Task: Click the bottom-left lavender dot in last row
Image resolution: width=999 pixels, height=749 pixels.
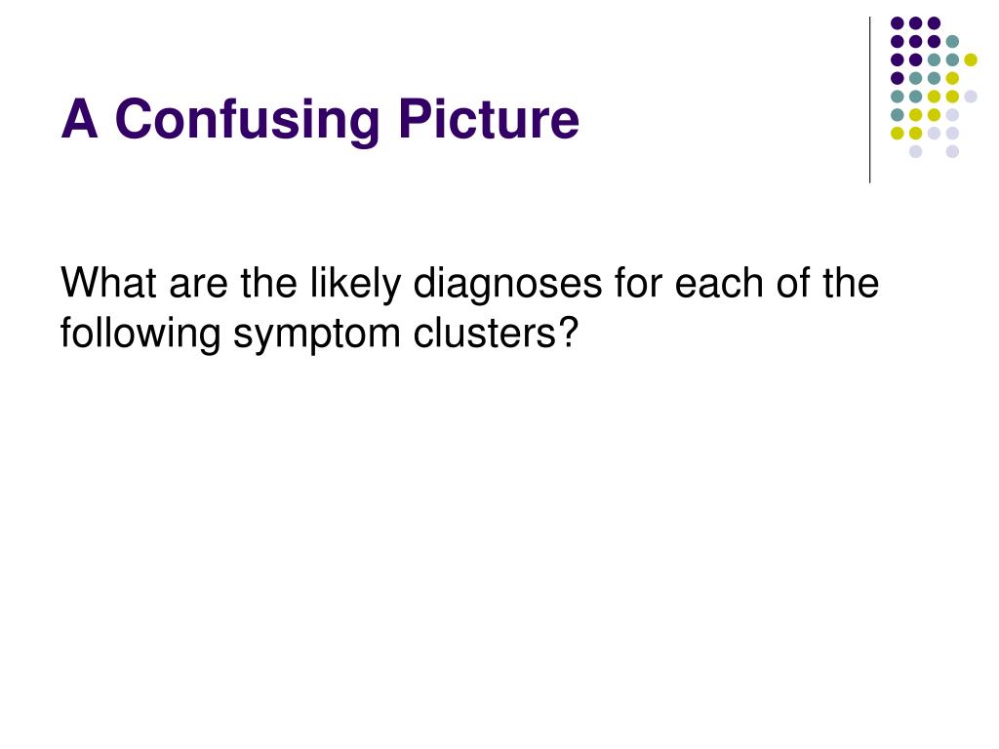Action: click(x=915, y=151)
